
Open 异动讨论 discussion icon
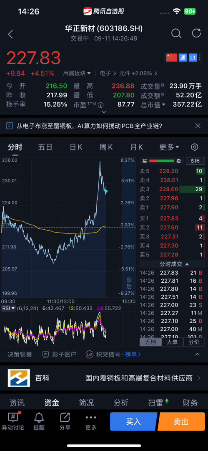pyautogui.click(x=13, y=417)
